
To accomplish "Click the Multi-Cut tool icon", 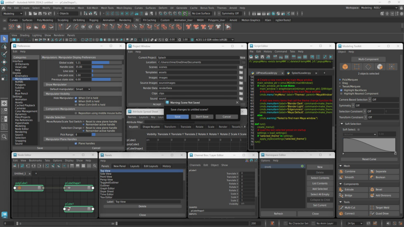I will click(x=342, y=208).
